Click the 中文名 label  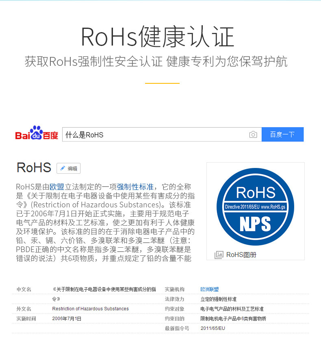24,289
